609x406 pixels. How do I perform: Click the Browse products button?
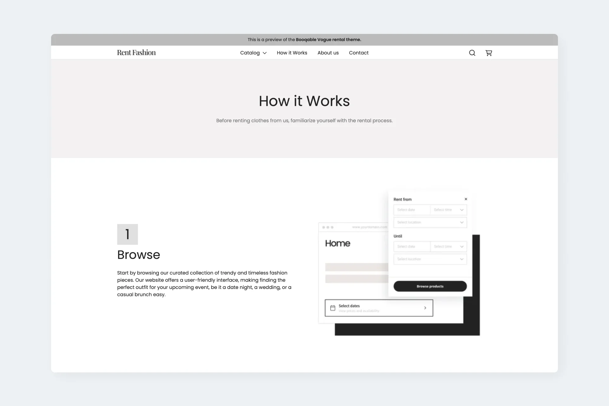coord(429,286)
